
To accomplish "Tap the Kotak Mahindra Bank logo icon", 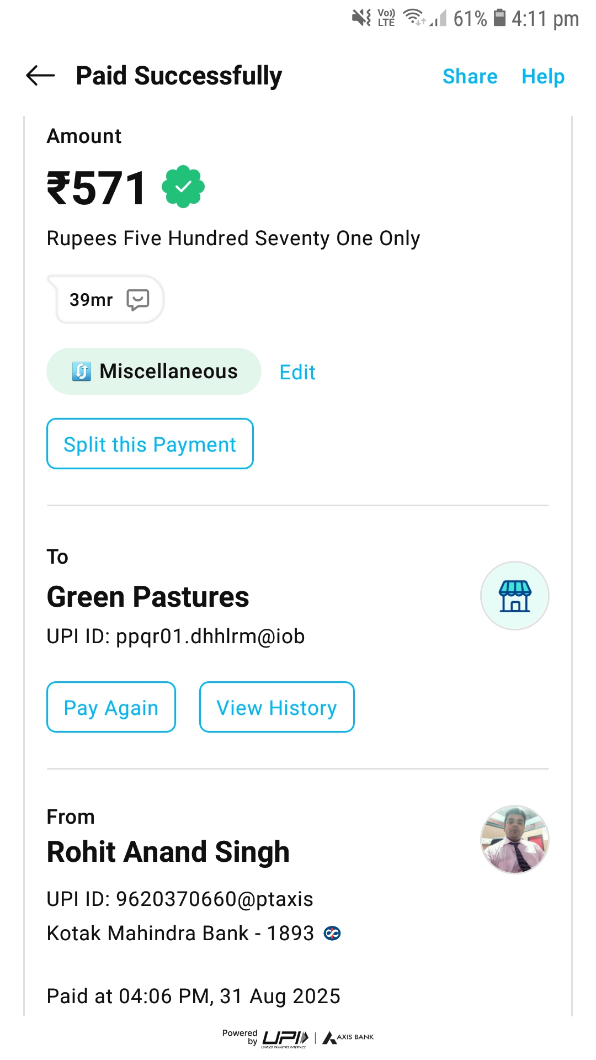I will [x=332, y=934].
